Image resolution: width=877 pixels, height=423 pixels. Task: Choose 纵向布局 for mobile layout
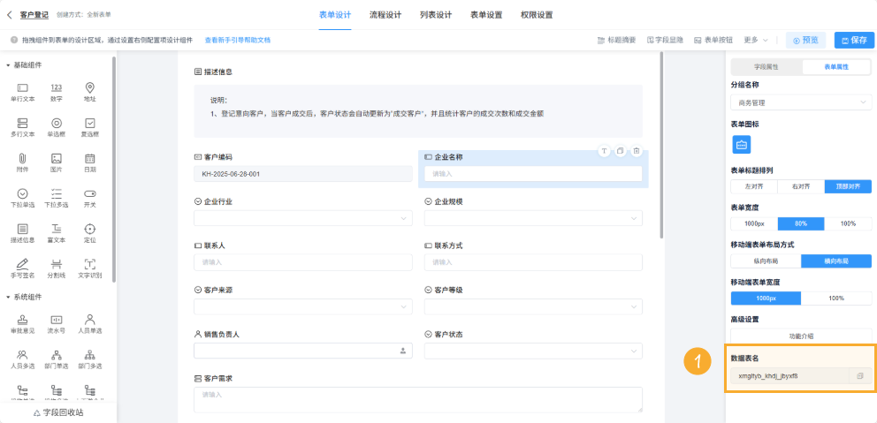coord(766,261)
